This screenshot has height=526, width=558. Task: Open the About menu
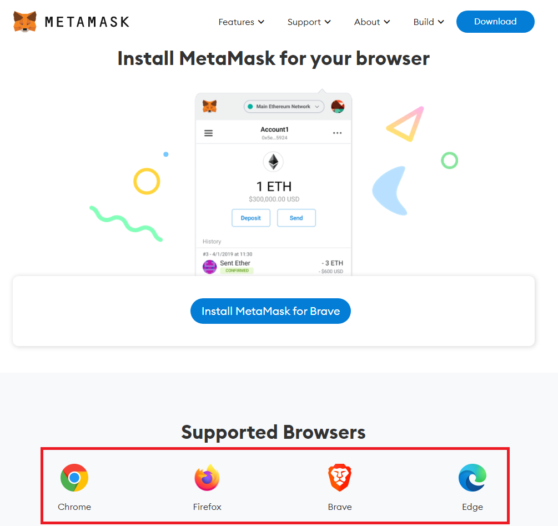(371, 22)
